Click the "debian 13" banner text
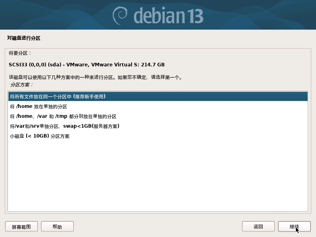Image resolution: width=316 pixels, height=237 pixels. click(x=169, y=15)
